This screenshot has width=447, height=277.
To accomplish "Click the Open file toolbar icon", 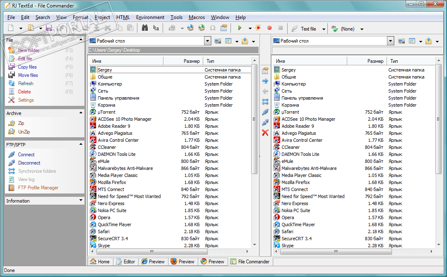I will coord(31,28).
